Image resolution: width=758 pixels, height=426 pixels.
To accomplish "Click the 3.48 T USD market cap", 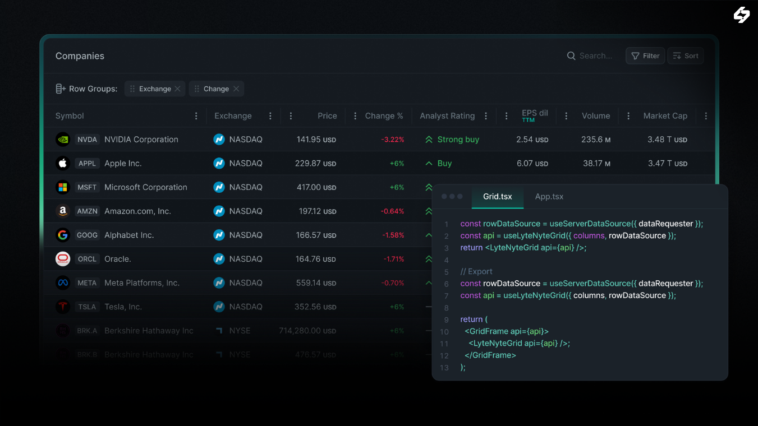I will (x=667, y=140).
